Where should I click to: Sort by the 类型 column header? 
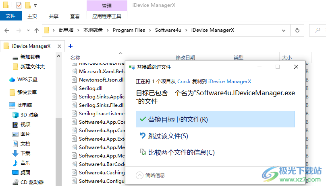238,57
